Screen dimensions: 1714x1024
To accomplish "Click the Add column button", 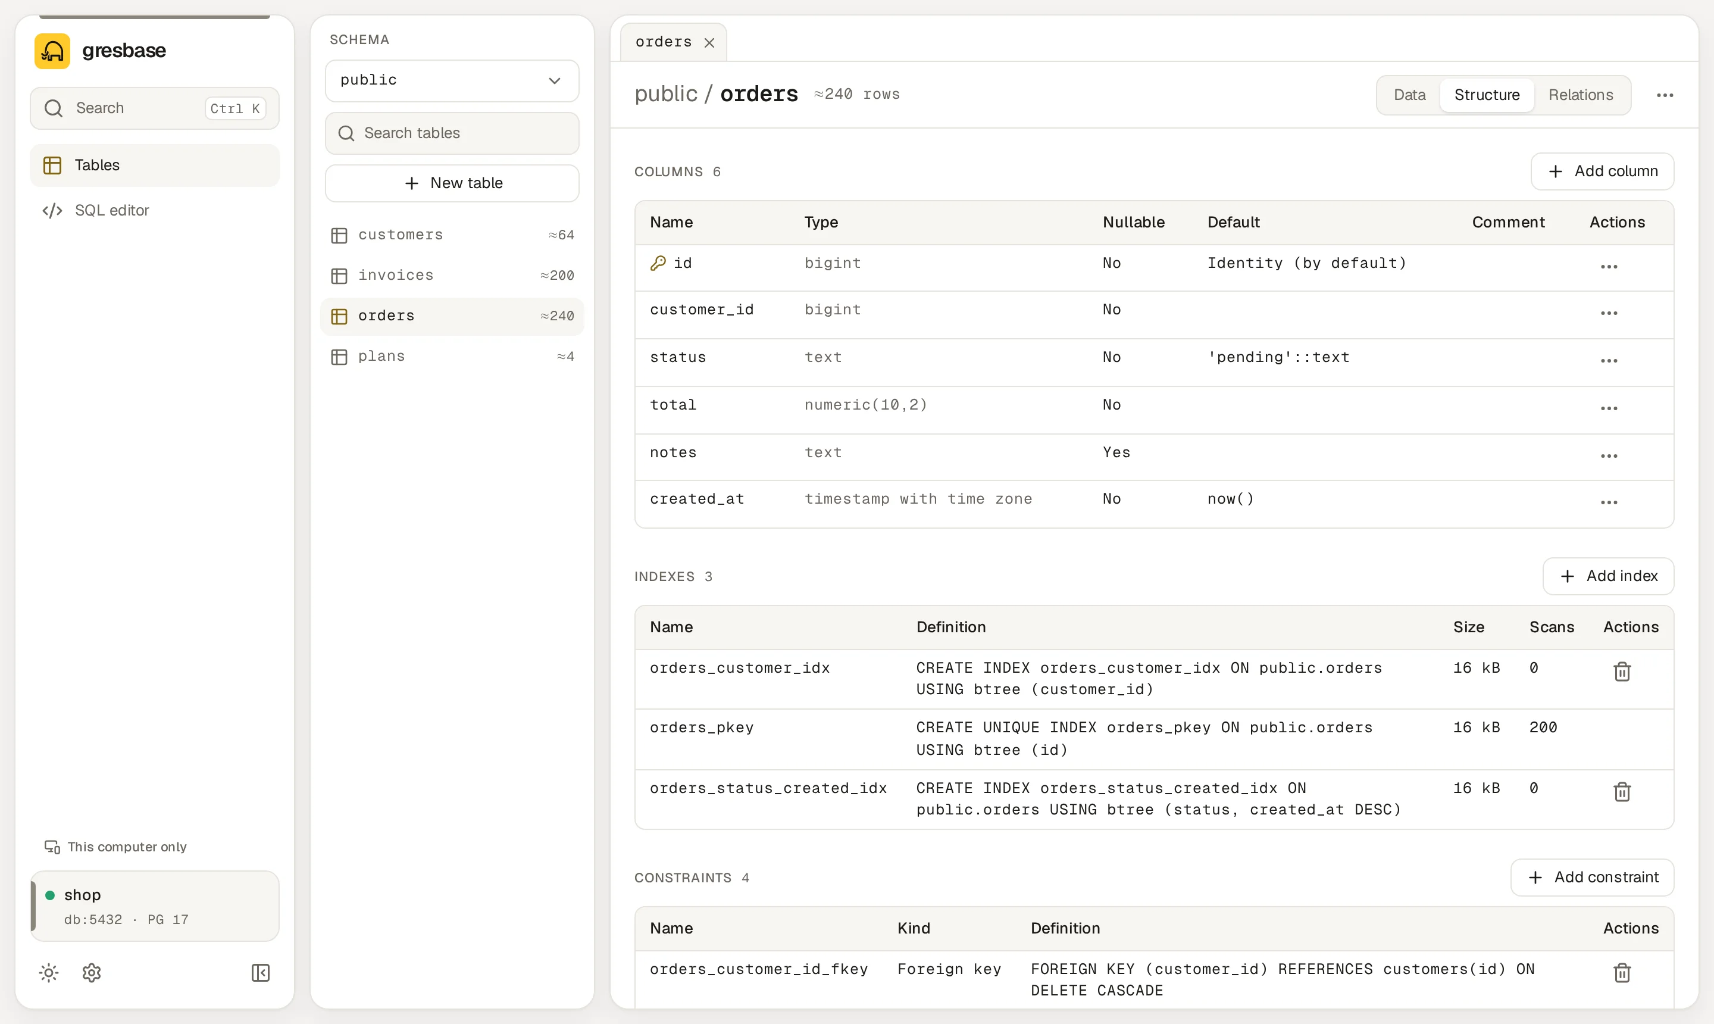I will [1602, 171].
